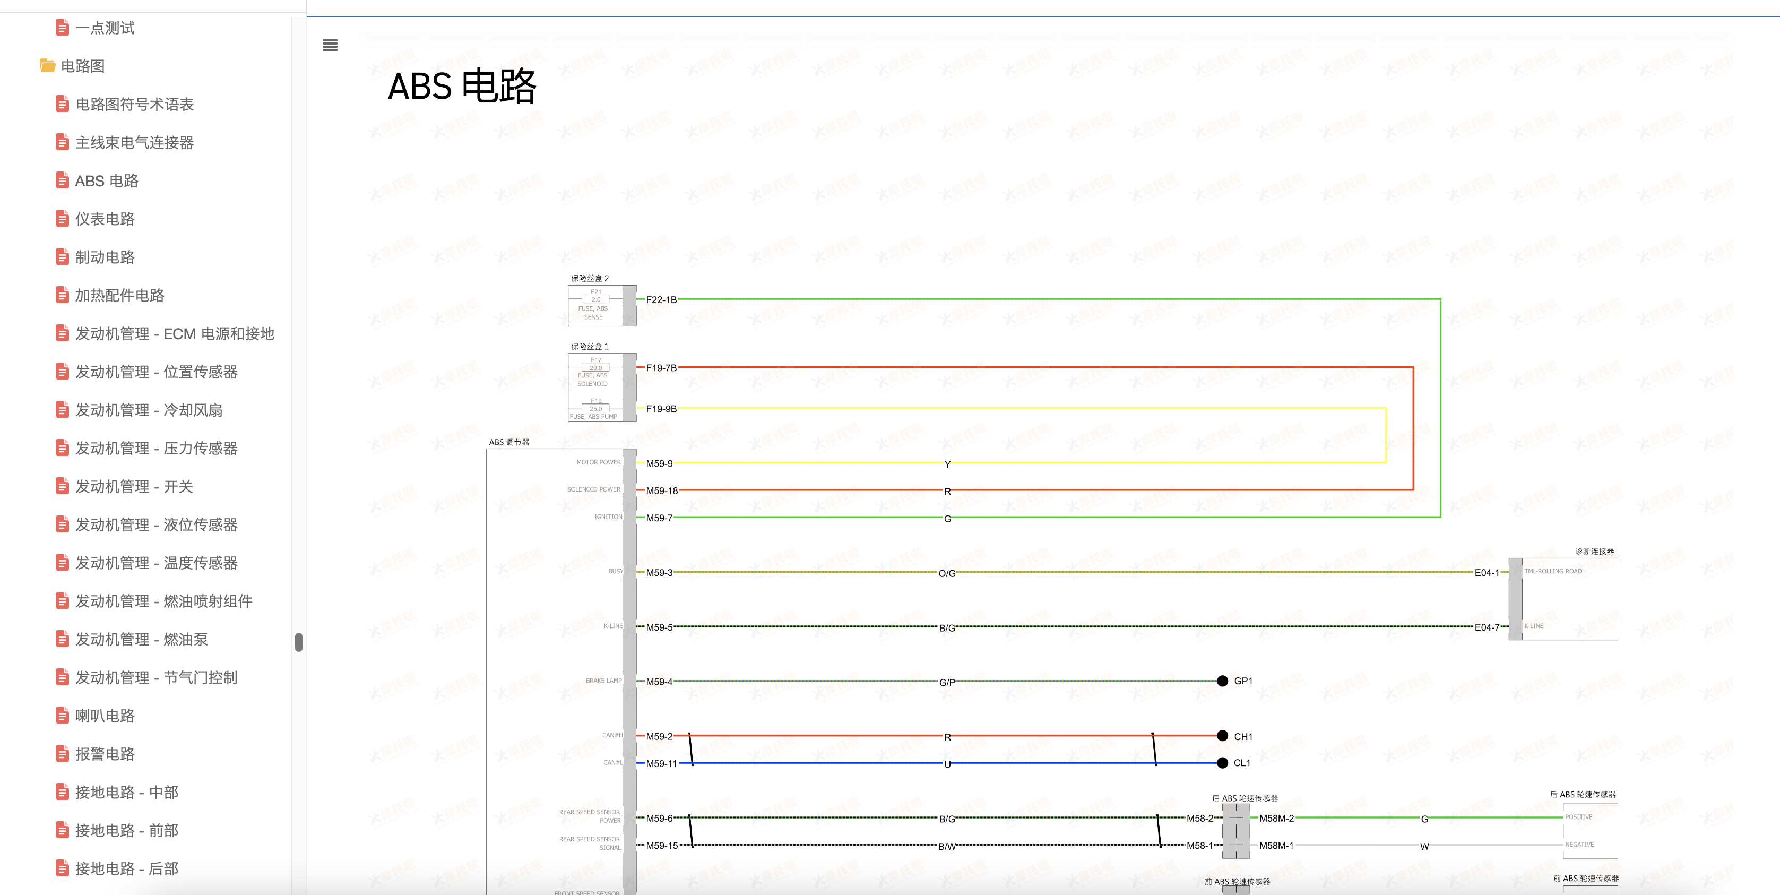Open 仪表电路 diagram
Image resolution: width=1780 pixels, height=895 pixels.
(105, 219)
